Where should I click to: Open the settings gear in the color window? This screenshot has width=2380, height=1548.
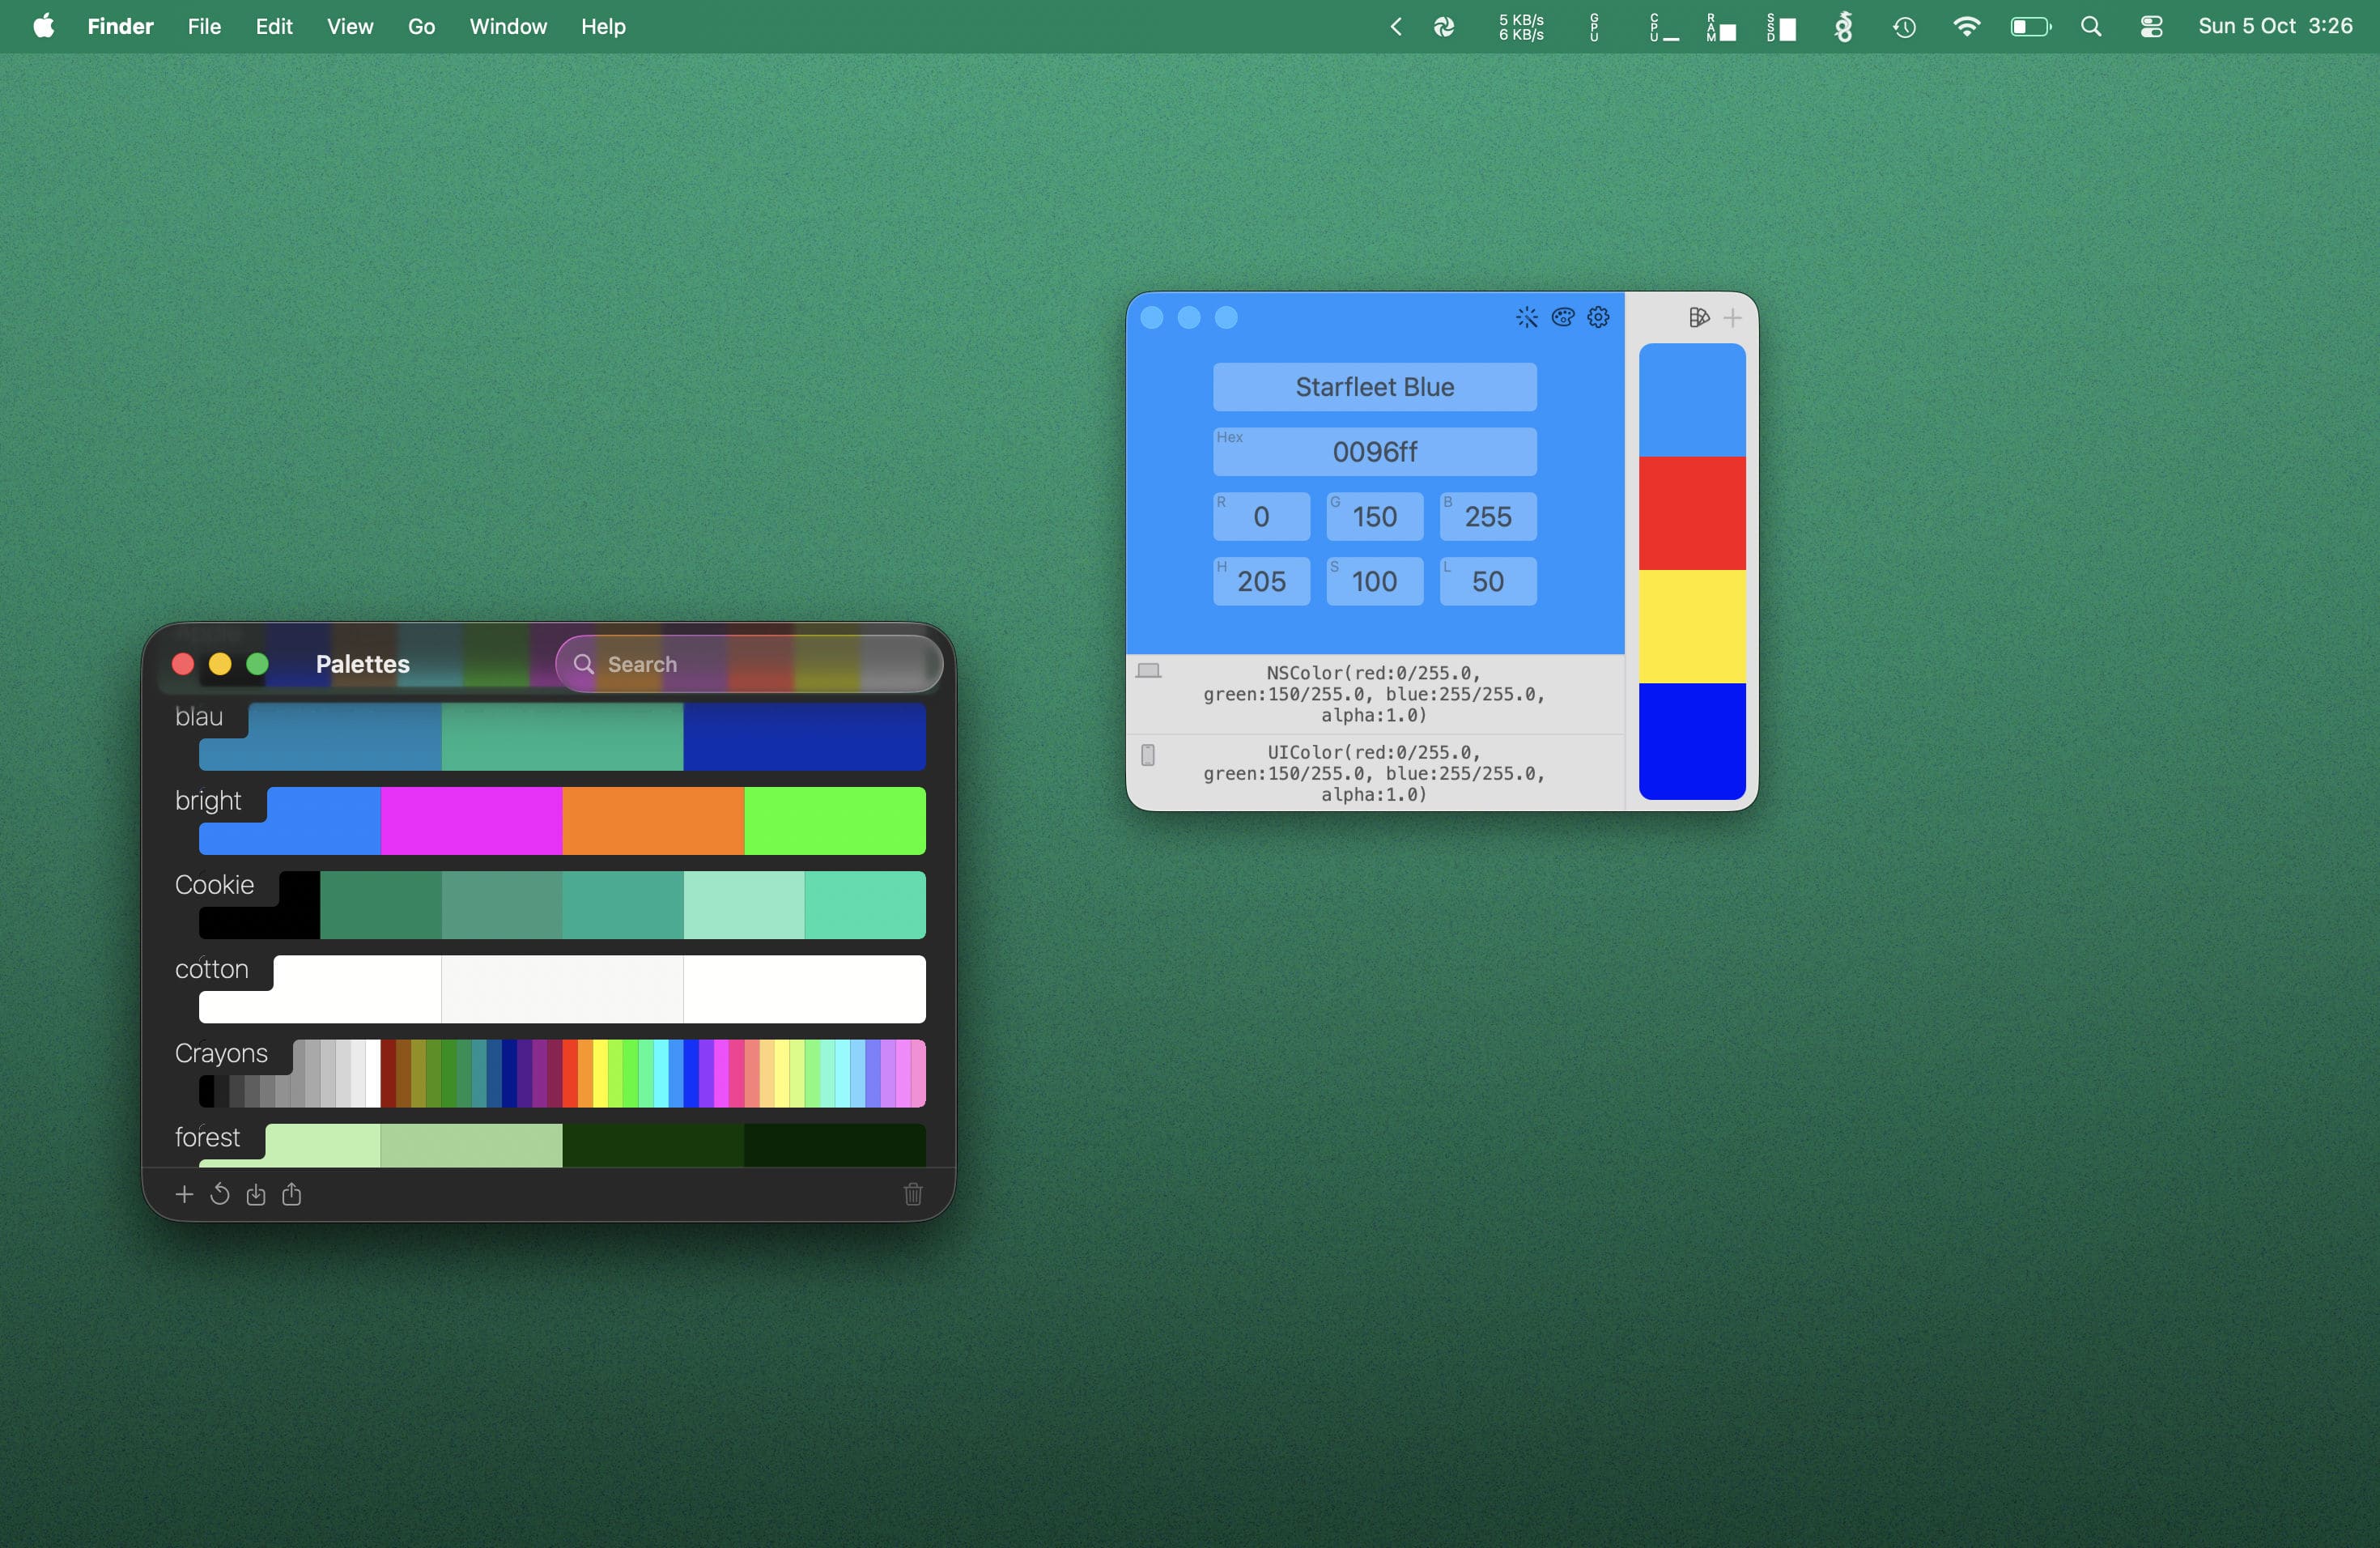click(x=1598, y=318)
